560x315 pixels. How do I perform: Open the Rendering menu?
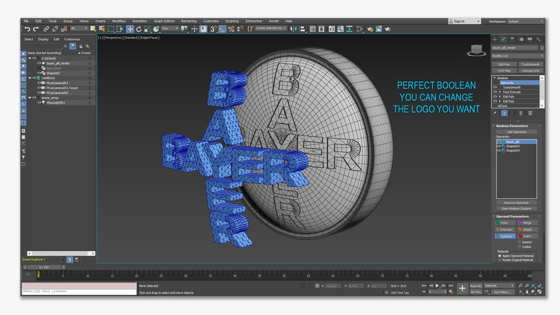click(188, 21)
